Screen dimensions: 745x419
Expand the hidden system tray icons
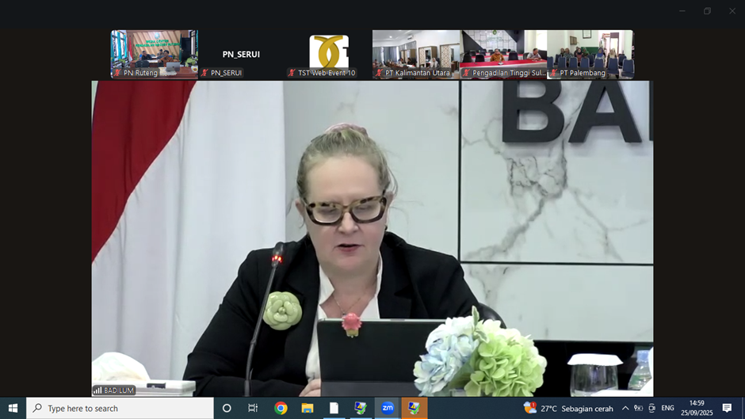click(625, 408)
